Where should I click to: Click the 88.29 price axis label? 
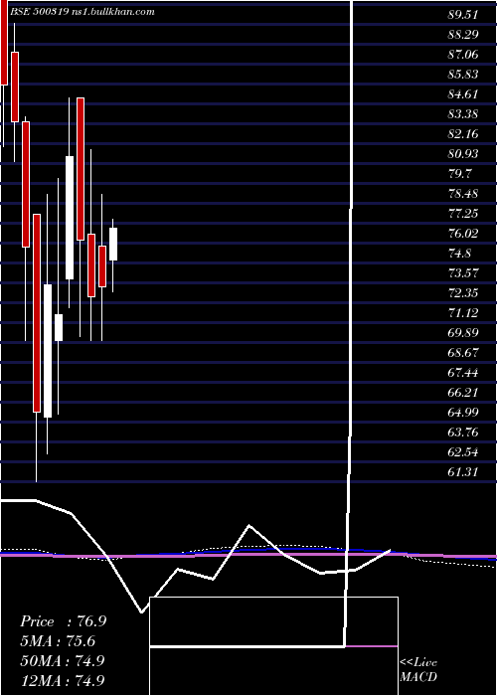pyautogui.click(x=463, y=35)
